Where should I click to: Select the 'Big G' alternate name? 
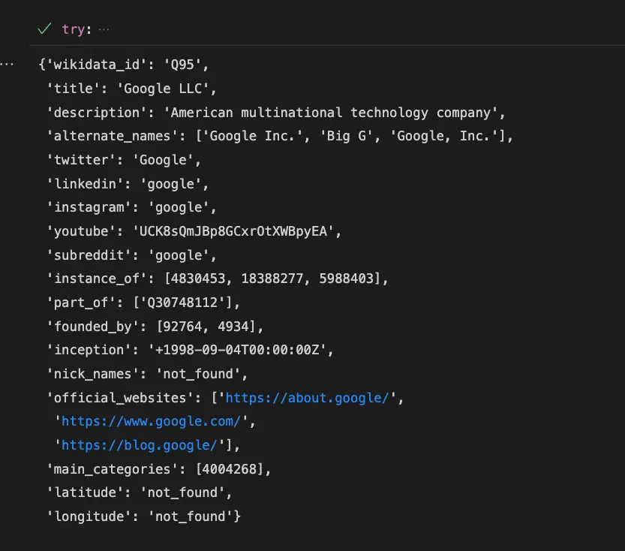pyautogui.click(x=347, y=137)
